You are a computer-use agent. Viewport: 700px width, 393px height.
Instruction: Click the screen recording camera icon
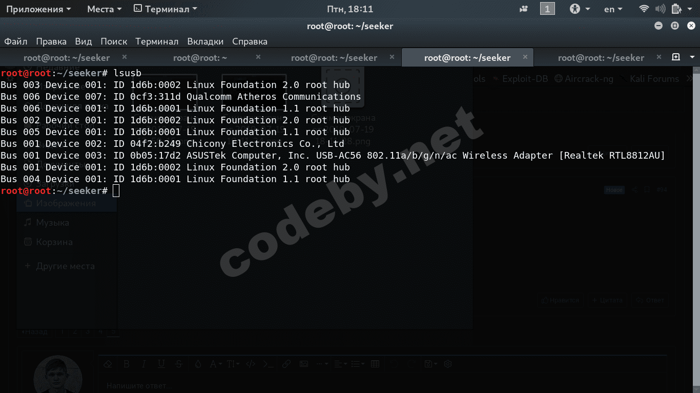524,9
